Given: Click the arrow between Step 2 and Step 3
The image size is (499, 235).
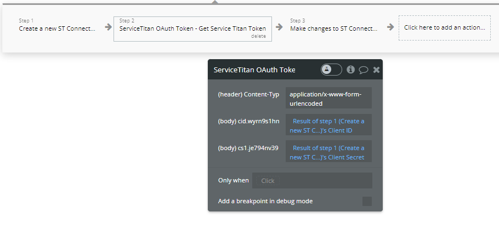Looking at the screenshot, I should [x=279, y=27].
